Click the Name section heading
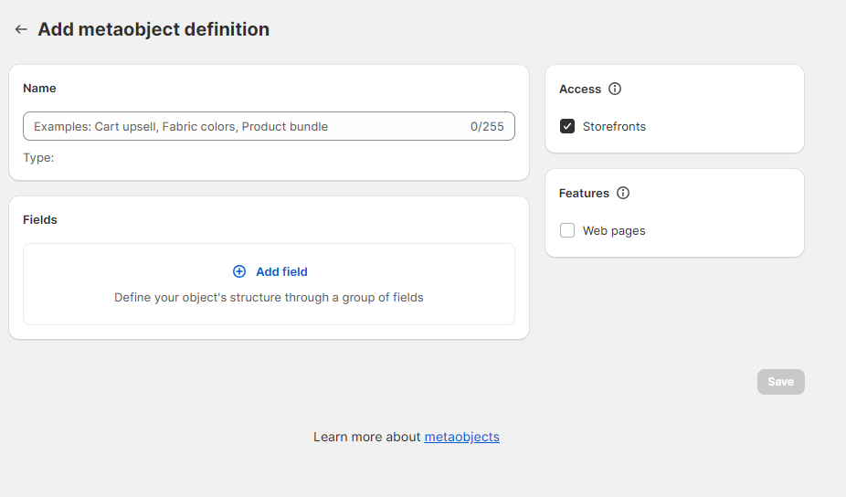The width and height of the screenshot is (846, 497). click(x=39, y=88)
